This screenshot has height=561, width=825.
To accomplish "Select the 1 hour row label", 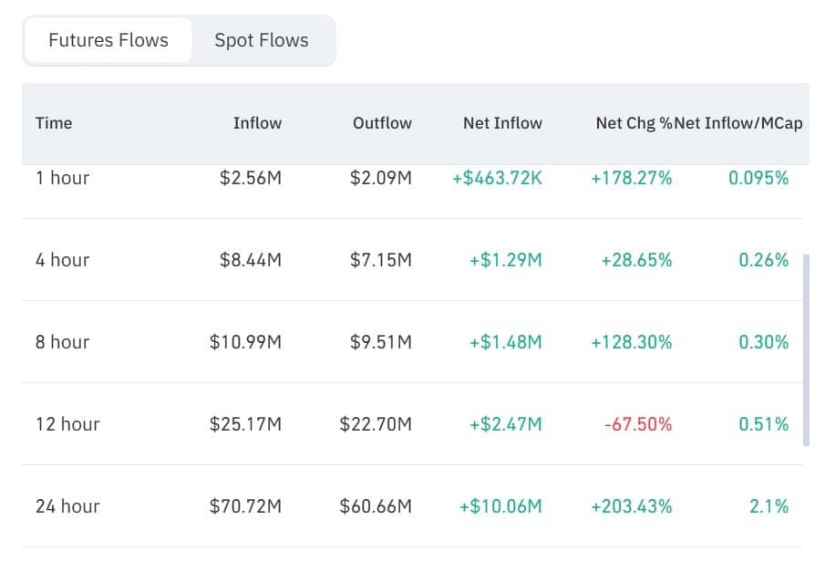I will pos(62,178).
